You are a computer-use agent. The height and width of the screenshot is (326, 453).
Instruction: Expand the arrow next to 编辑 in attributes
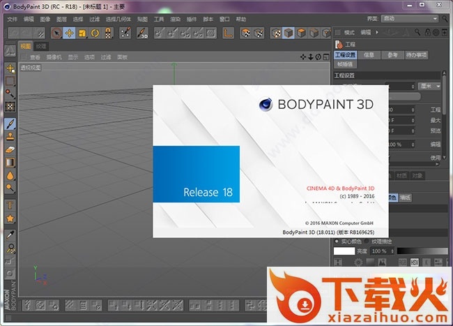coord(377,32)
